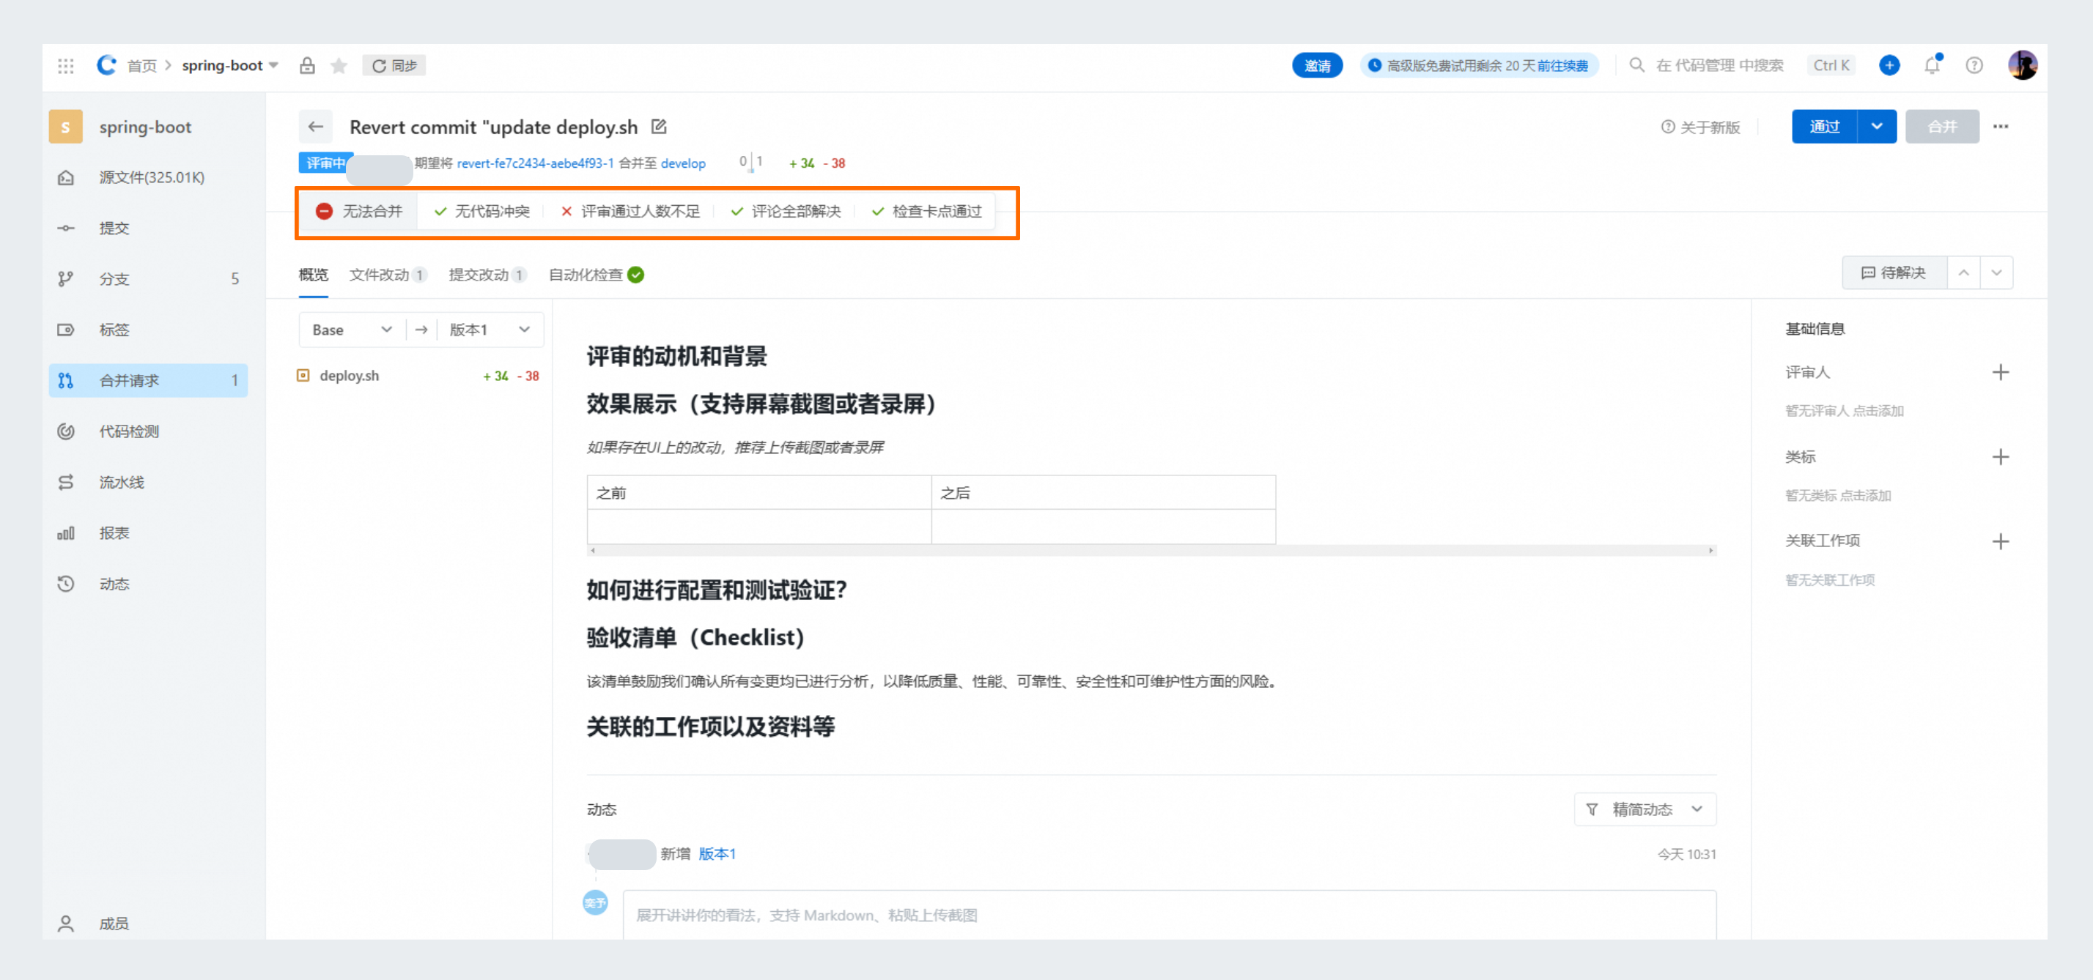Click 评论全部解决 status item
Viewport: 2093px width, 980px height.
786,211
